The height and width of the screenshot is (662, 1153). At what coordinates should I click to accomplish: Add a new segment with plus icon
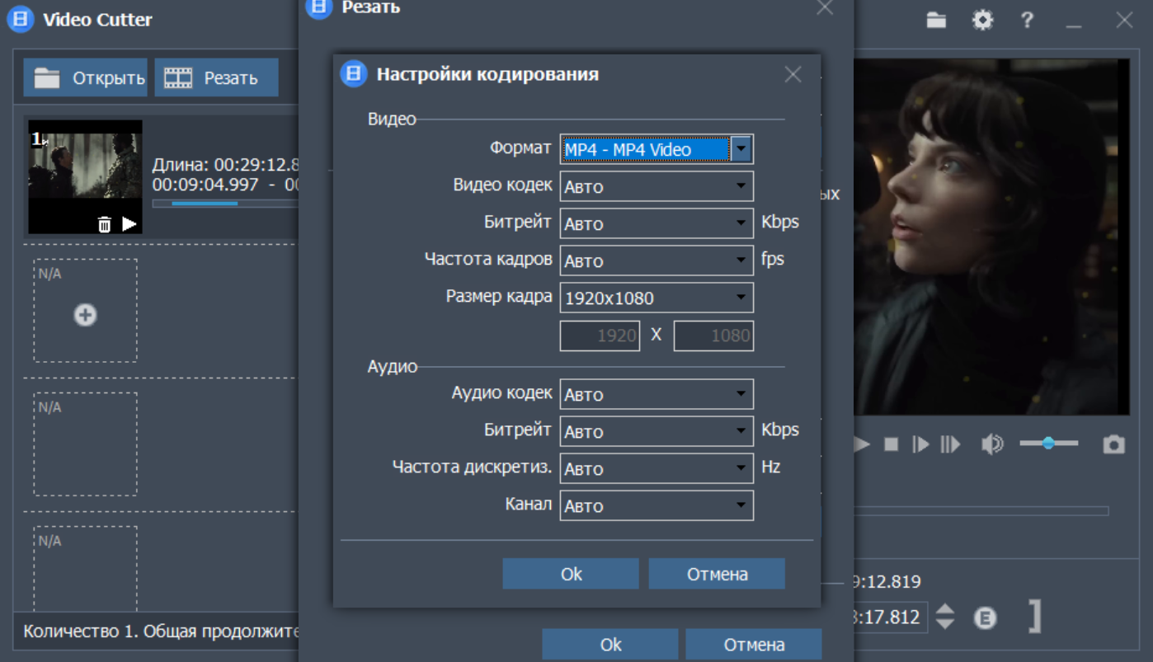click(85, 314)
